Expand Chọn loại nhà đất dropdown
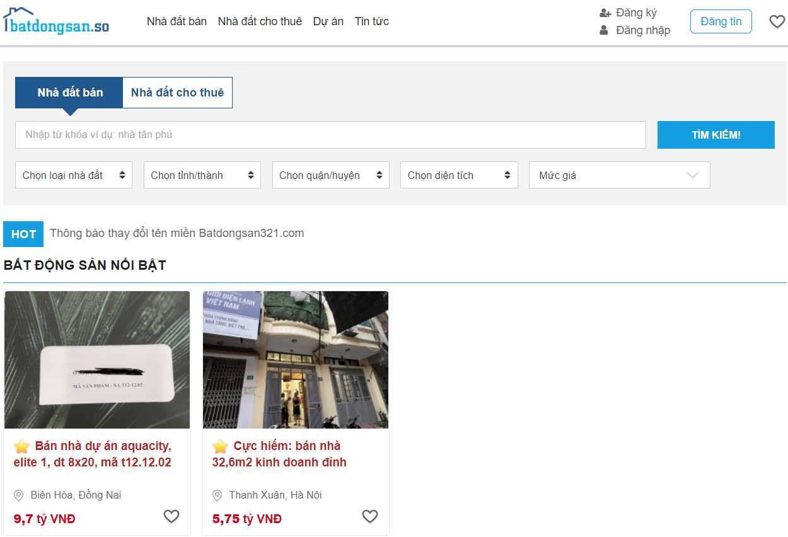 point(74,175)
